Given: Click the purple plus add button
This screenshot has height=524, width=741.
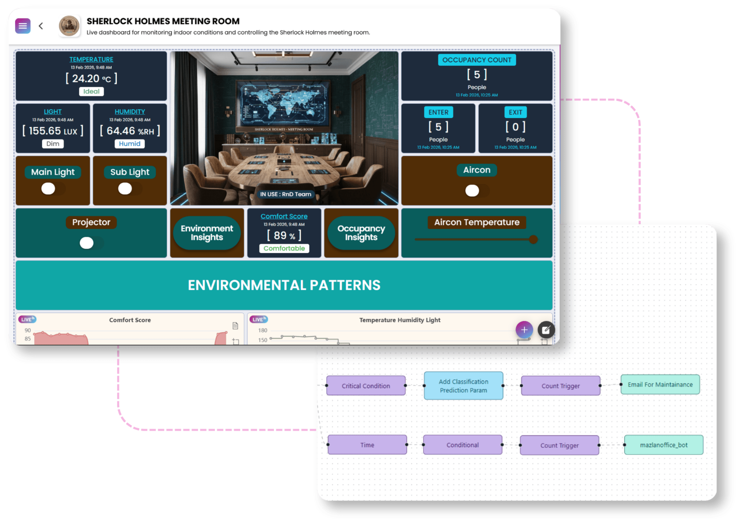Looking at the screenshot, I should pyautogui.click(x=524, y=330).
